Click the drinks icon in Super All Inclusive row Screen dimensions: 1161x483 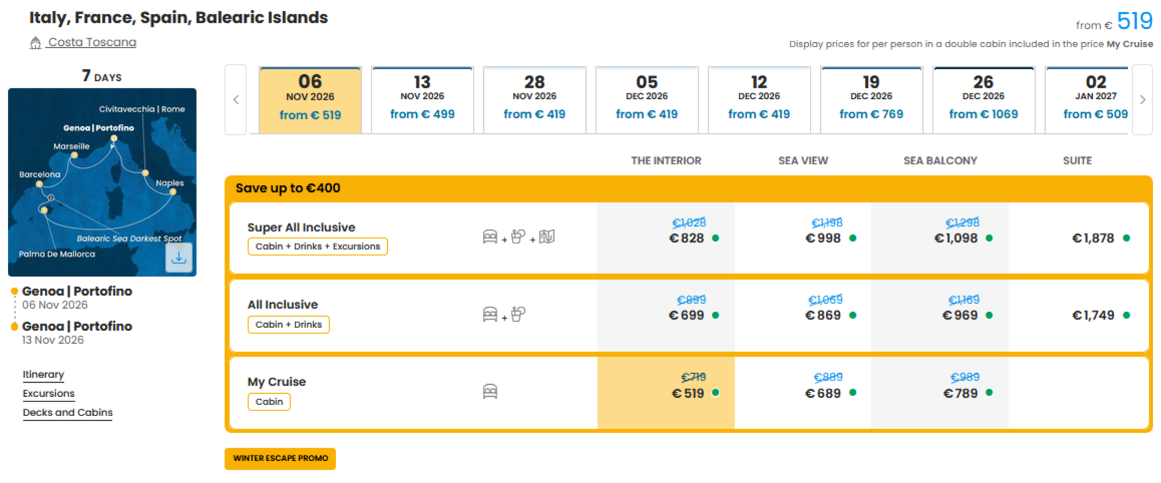[x=518, y=237]
